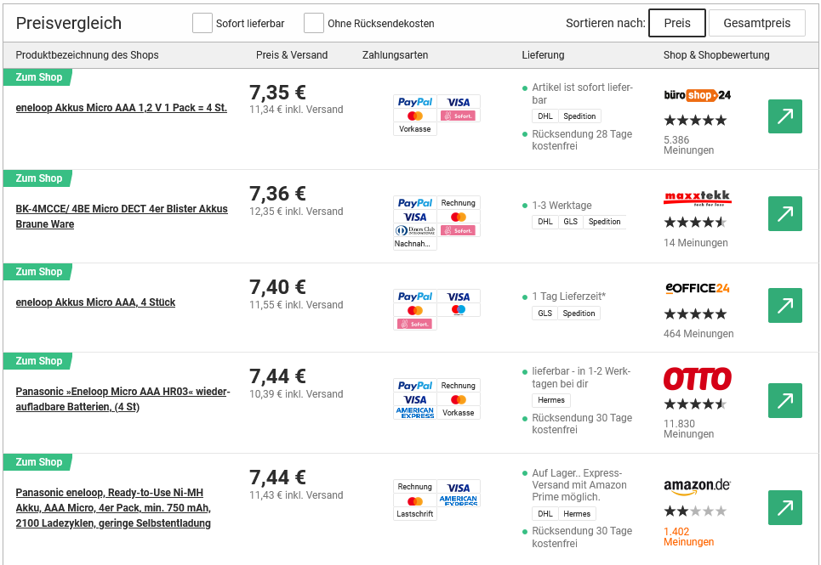Sort offers by Gesamtpreis
This screenshot has height=565, width=821.
(756, 23)
